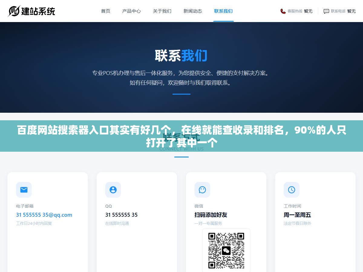Click the 周一至周五 working time text
The height and width of the screenshot is (272, 363).
[x=297, y=215]
